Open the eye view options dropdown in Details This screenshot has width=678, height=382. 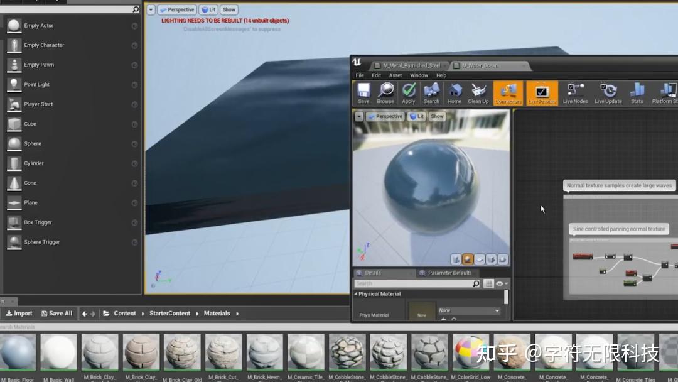coord(501,284)
